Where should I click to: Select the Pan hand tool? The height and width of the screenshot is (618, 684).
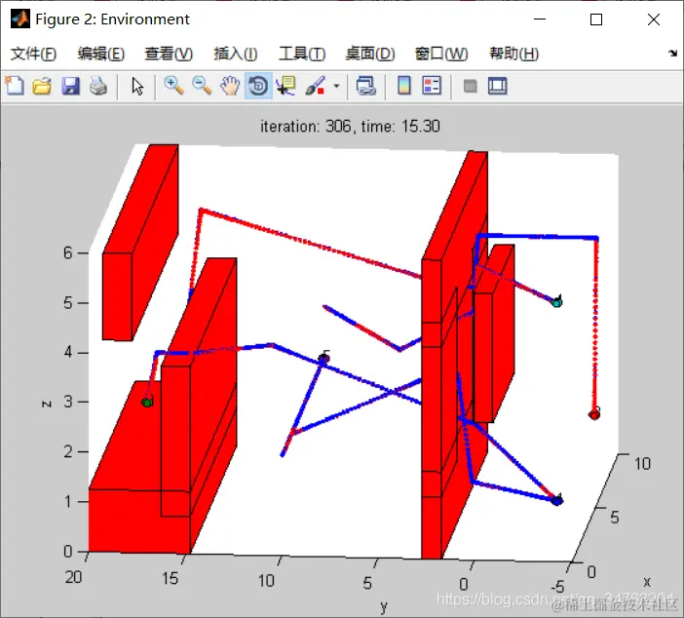click(x=230, y=86)
